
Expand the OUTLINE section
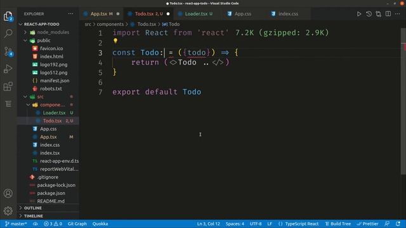click(x=33, y=208)
